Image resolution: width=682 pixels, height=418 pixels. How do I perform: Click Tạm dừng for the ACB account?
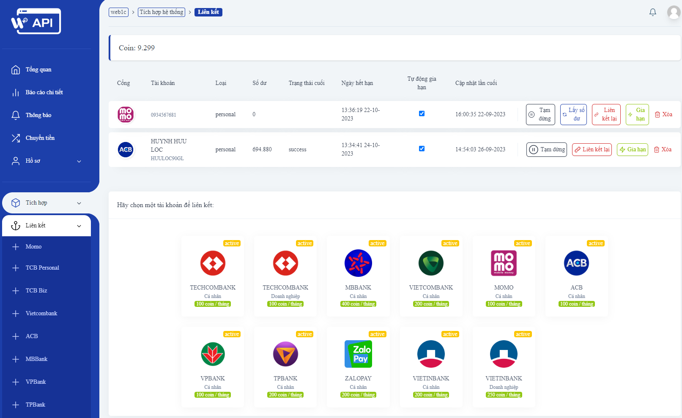point(547,150)
